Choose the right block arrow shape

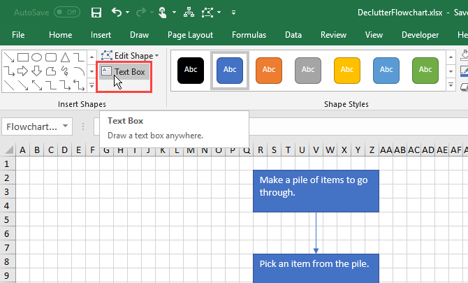(x=22, y=71)
